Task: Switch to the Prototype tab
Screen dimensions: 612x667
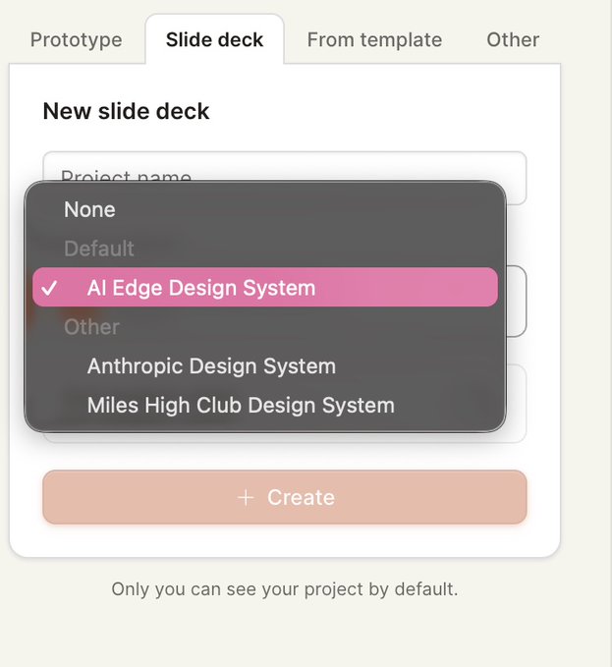Action: (76, 40)
